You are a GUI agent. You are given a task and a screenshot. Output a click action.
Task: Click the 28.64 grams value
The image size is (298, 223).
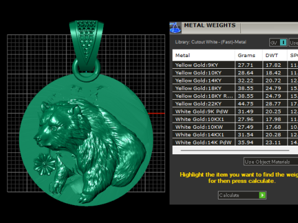click(x=245, y=72)
